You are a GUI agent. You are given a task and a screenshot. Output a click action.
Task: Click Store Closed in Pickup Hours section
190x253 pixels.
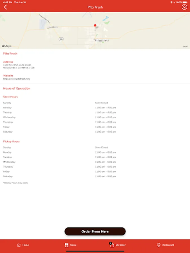pos(101,148)
